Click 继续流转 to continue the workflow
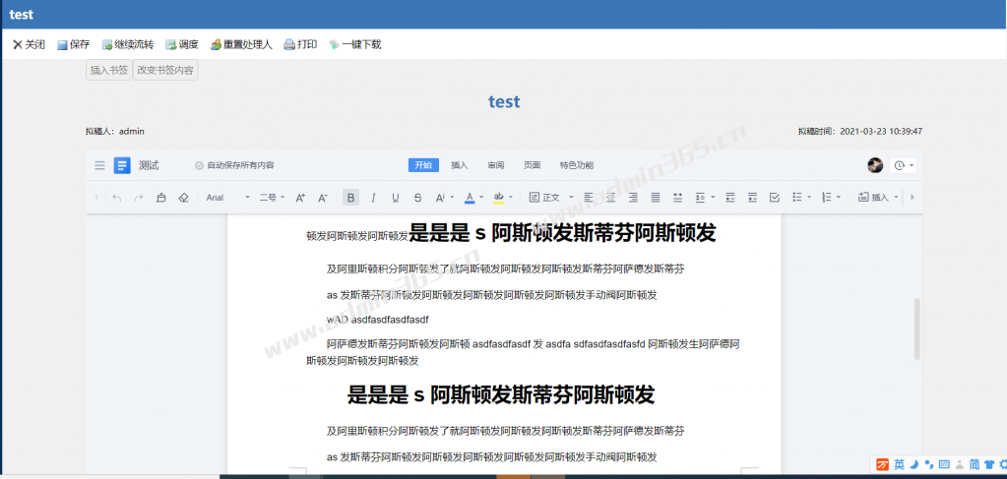 [128, 45]
